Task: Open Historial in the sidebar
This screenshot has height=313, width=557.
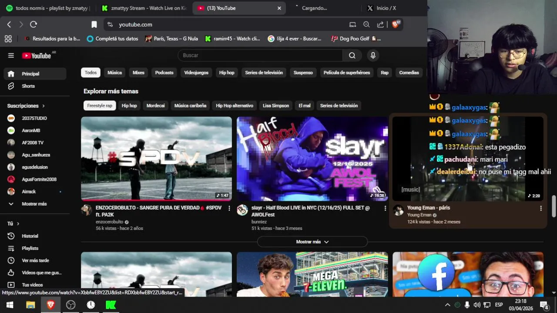Action: point(35,236)
